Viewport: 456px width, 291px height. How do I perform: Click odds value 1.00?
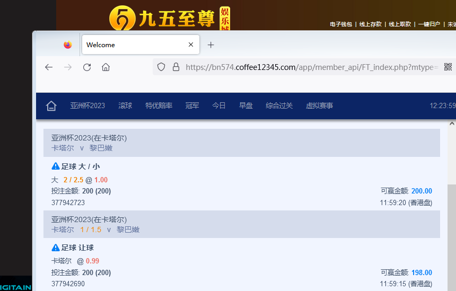point(101,180)
